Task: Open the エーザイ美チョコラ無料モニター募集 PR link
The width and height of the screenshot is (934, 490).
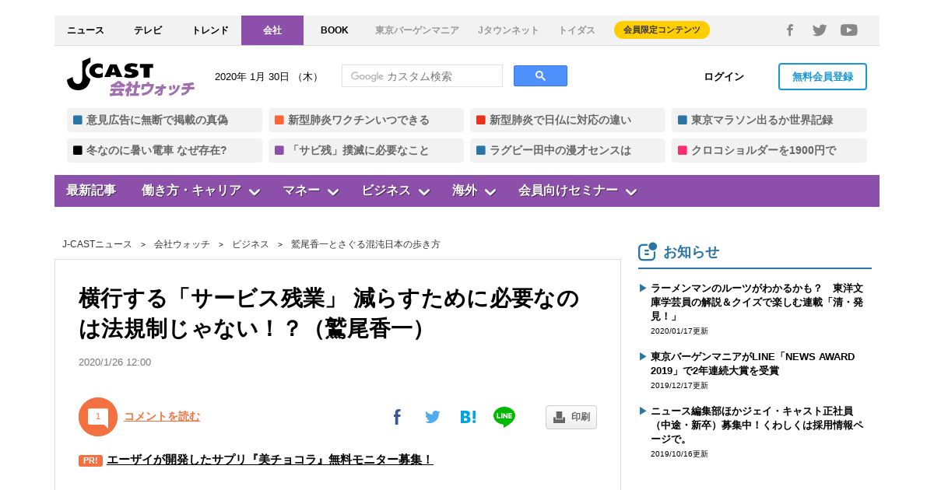Action: [x=270, y=460]
